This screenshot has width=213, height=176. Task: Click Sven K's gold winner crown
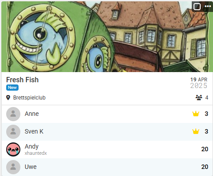[196, 131]
